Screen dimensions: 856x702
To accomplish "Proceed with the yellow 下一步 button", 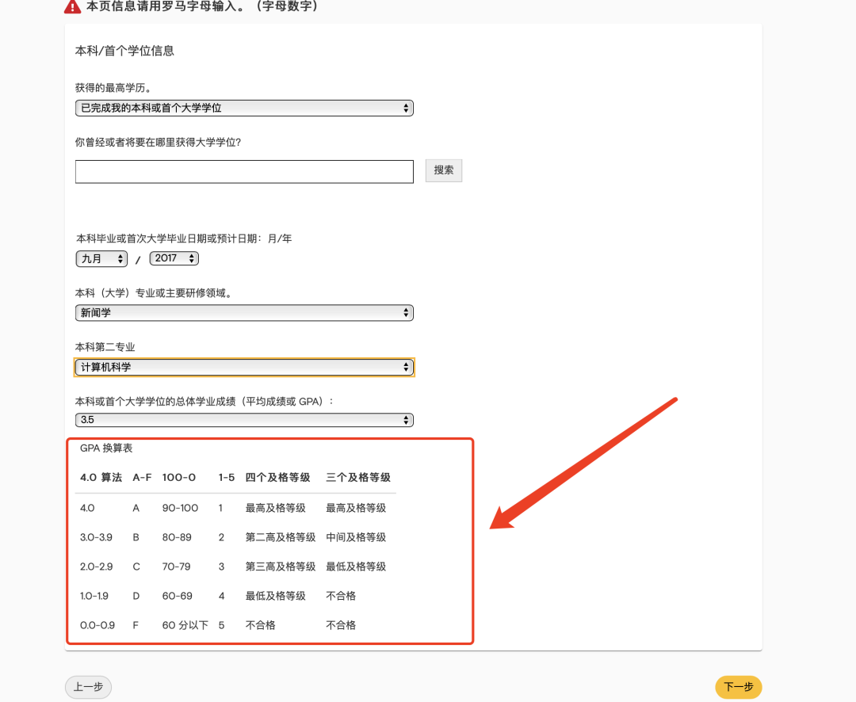I will (738, 687).
